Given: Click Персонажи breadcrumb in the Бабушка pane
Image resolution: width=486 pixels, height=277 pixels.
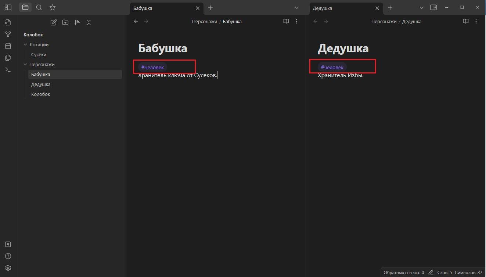Looking at the screenshot, I should click(x=204, y=21).
